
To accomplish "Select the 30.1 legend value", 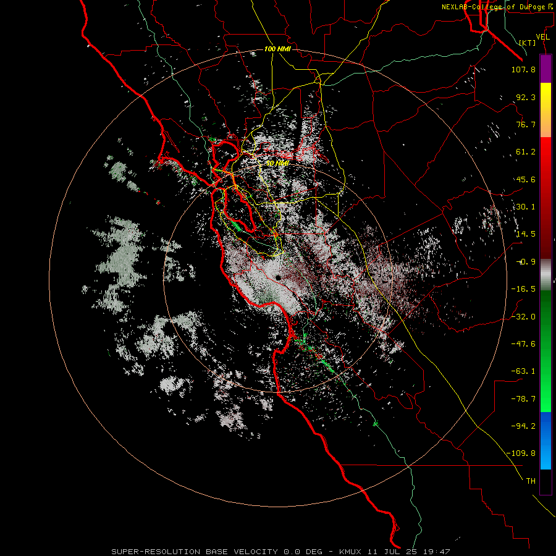I will point(526,207).
